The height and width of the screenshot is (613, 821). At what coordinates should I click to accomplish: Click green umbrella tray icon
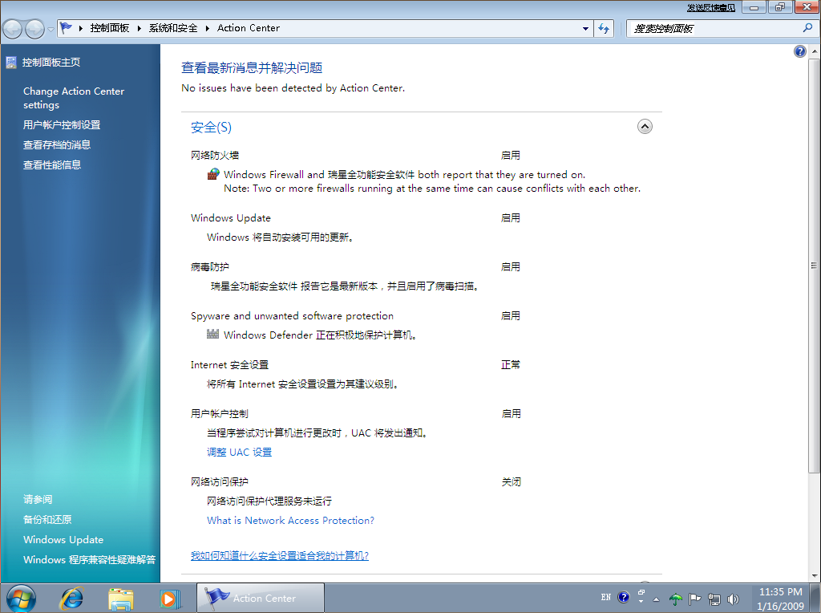[676, 599]
